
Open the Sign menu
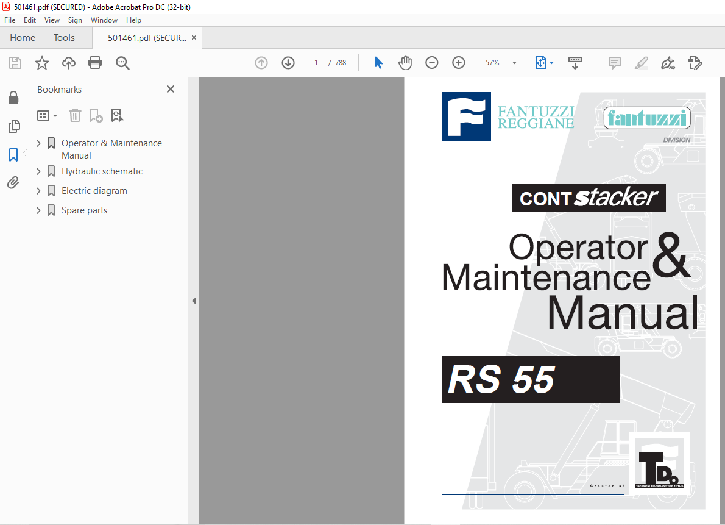click(75, 20)
